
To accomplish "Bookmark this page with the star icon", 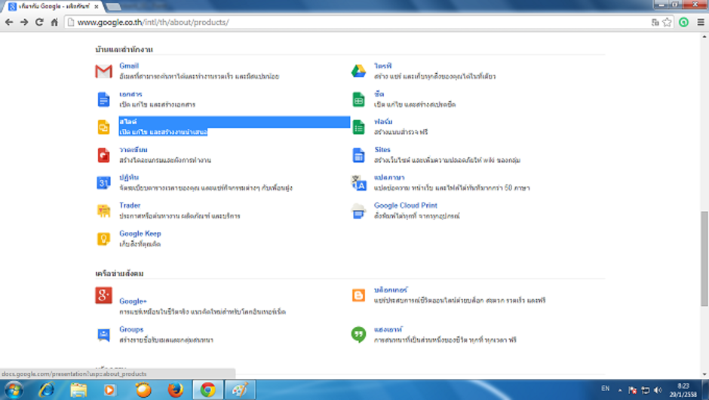I will coord(667,22).
